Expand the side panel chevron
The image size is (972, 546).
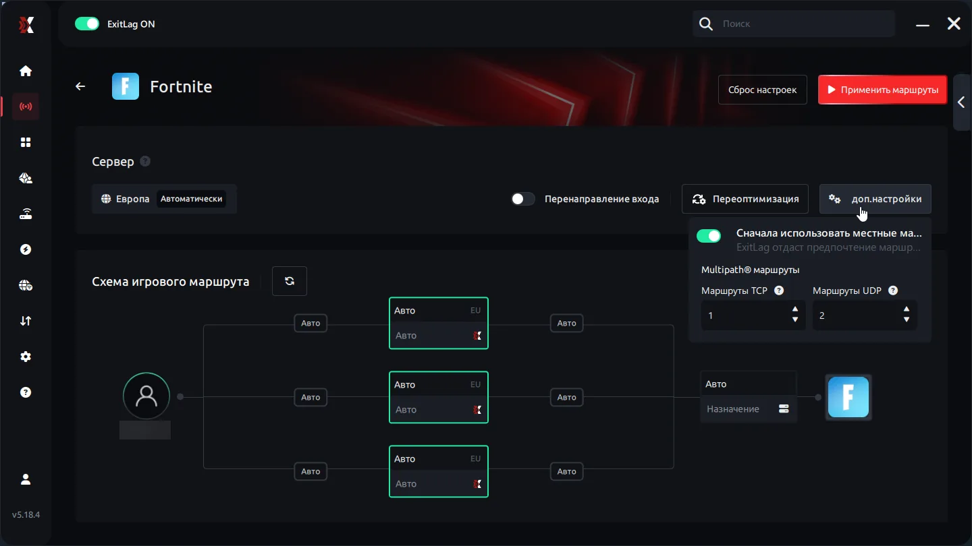click(x=961, y=102)
